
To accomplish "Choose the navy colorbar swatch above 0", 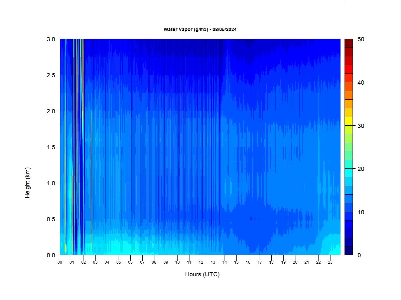I will (x=349, y=250).
